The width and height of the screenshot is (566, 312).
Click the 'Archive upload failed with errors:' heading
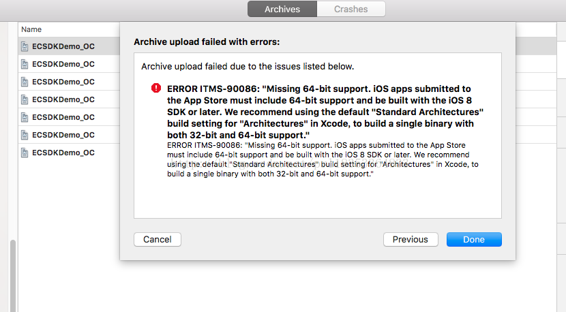coord(207,42)
